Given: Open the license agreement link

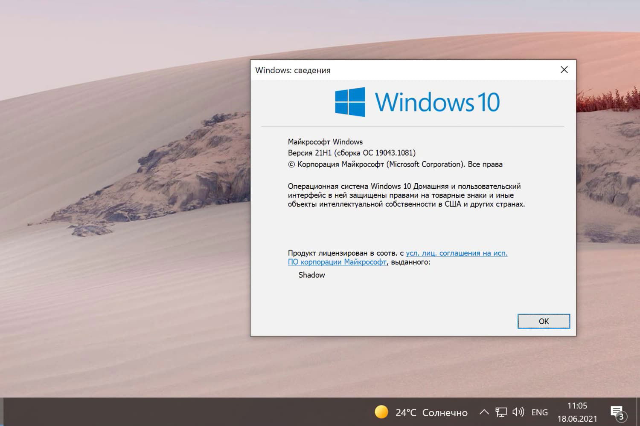Looking at the screenshot, I should (457, 253).
